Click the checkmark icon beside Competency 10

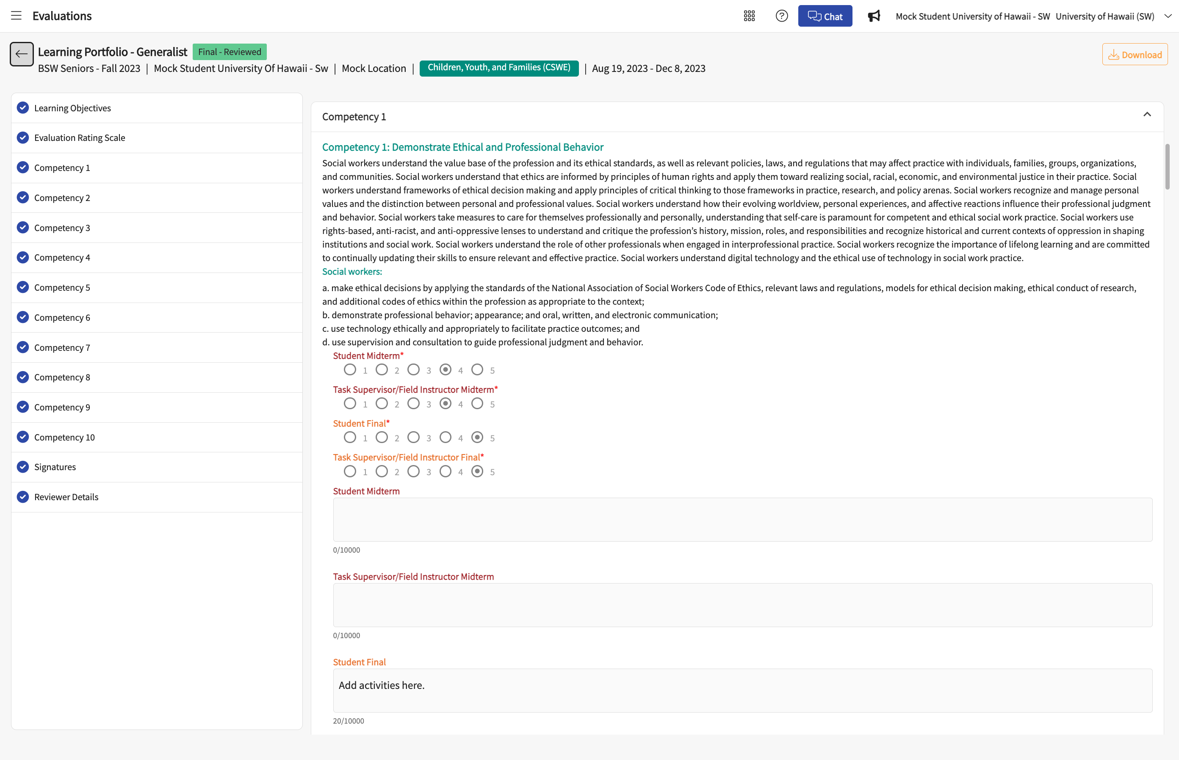coord(23,437)
